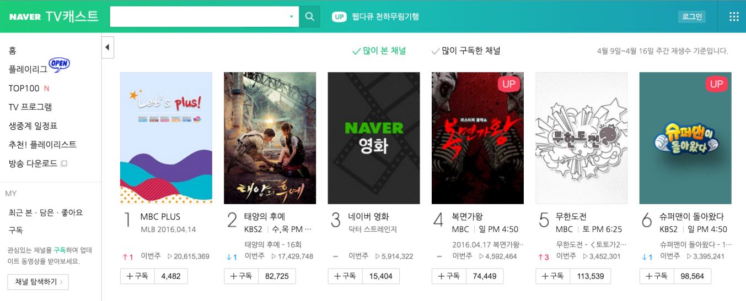Click the popup icon next to 방송 다운로드
The width and height of the screenshot is (746, 301).
click(64, 163)
